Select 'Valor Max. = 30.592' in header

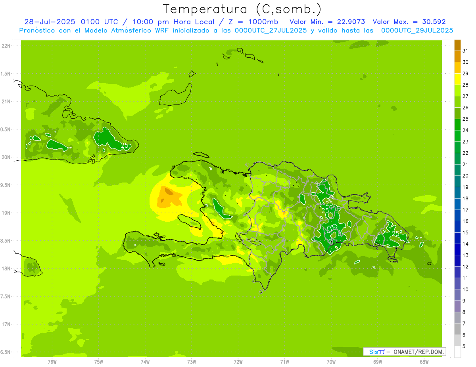pos(409,22)
